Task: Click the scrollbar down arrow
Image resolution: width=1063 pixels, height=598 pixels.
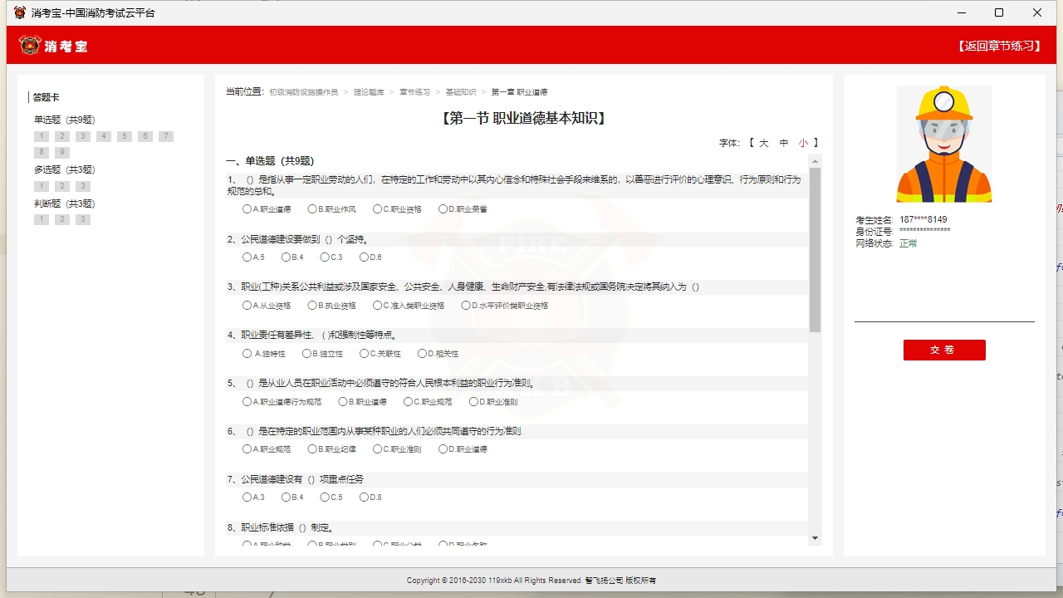Action: pos(815,539)
